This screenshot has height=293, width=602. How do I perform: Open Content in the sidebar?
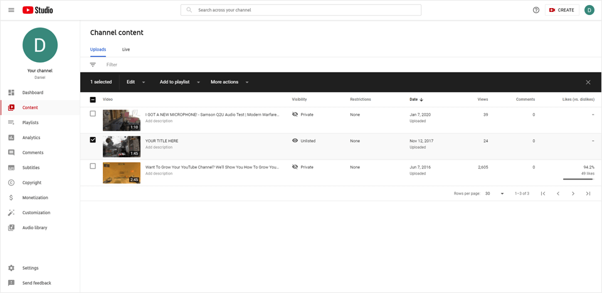(x=40, y=108)
